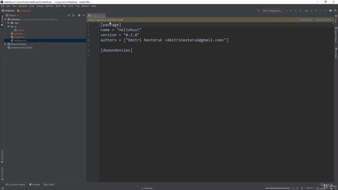Click Git update project icon

[311, 11]
